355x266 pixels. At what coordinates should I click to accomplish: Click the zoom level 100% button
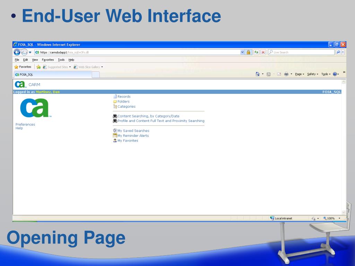point(329,218)
